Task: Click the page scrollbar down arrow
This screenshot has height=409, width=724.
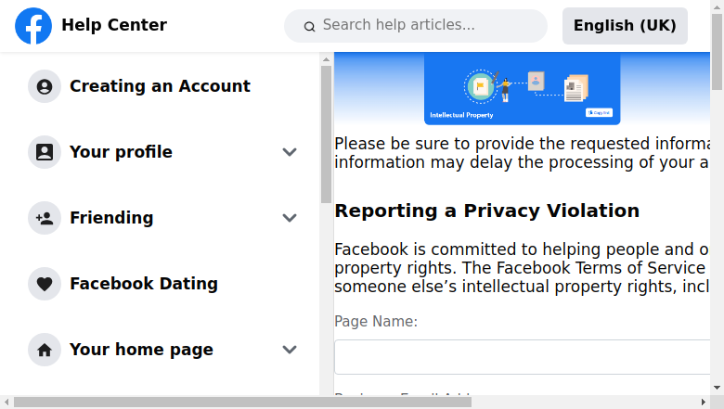Action: click(718, 388)
